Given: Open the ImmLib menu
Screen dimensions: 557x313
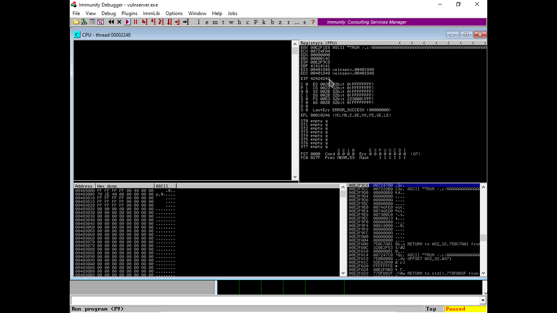Looking at the screenshot, I should (x=151, y=13).
